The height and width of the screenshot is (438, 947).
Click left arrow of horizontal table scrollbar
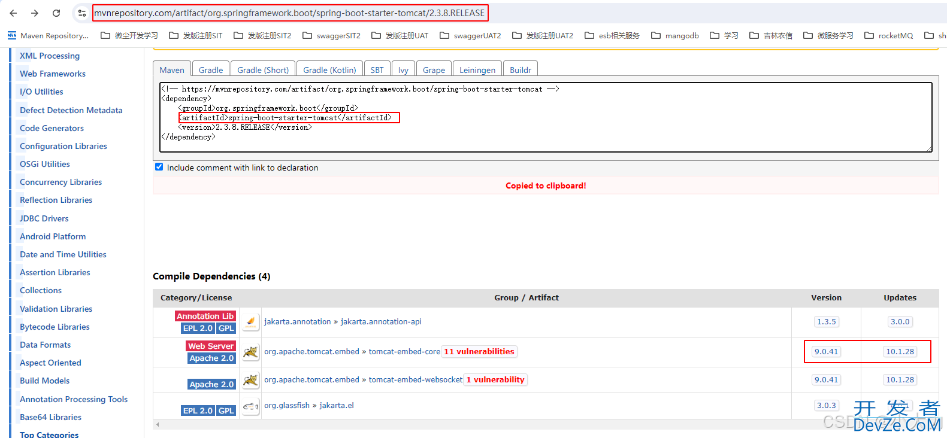[158, 424]
